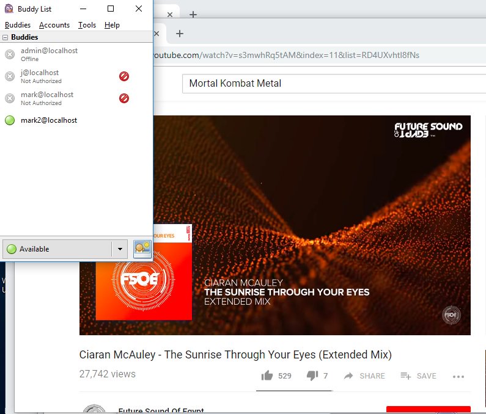Viewport: 486px width, 414px height.
Task: Collapse the Buddies group
Action: [6, 37]
